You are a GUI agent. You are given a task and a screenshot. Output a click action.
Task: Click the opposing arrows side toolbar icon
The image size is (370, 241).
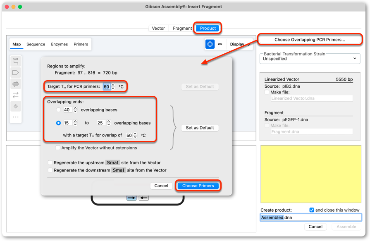(16, 95)
